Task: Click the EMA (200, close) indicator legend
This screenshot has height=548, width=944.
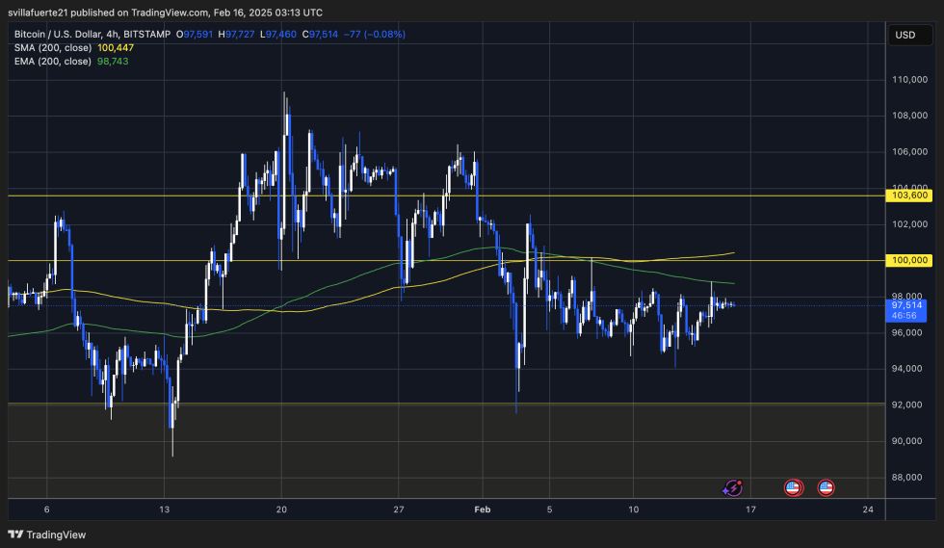Action: [53, 62]
